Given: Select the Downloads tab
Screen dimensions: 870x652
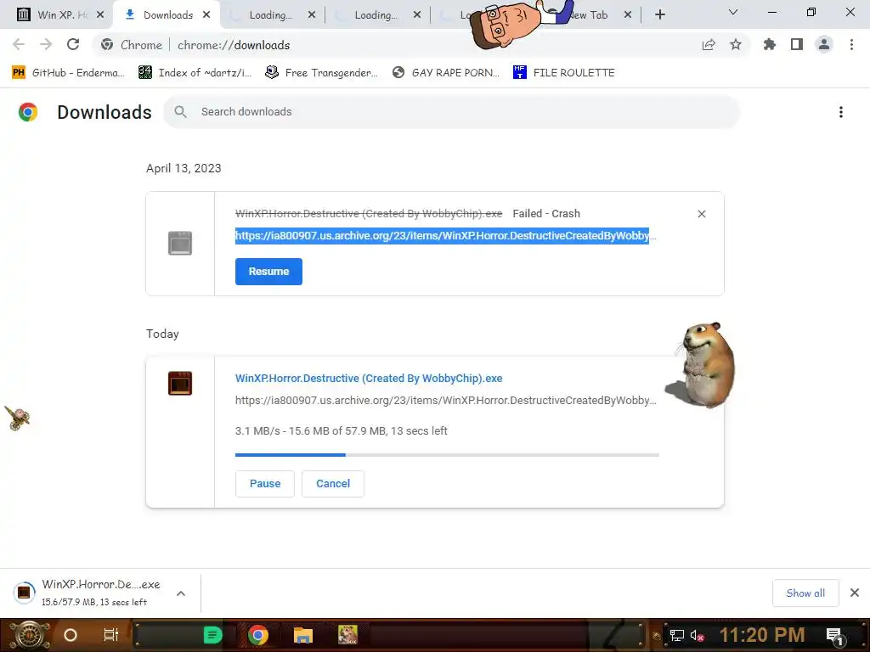Looking at the screenshot, I should [x=166, y=15].
